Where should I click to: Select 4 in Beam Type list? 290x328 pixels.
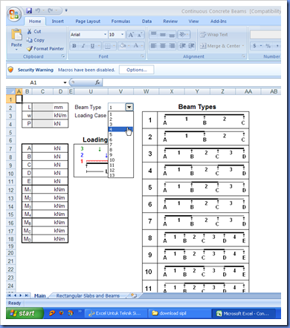120,129
